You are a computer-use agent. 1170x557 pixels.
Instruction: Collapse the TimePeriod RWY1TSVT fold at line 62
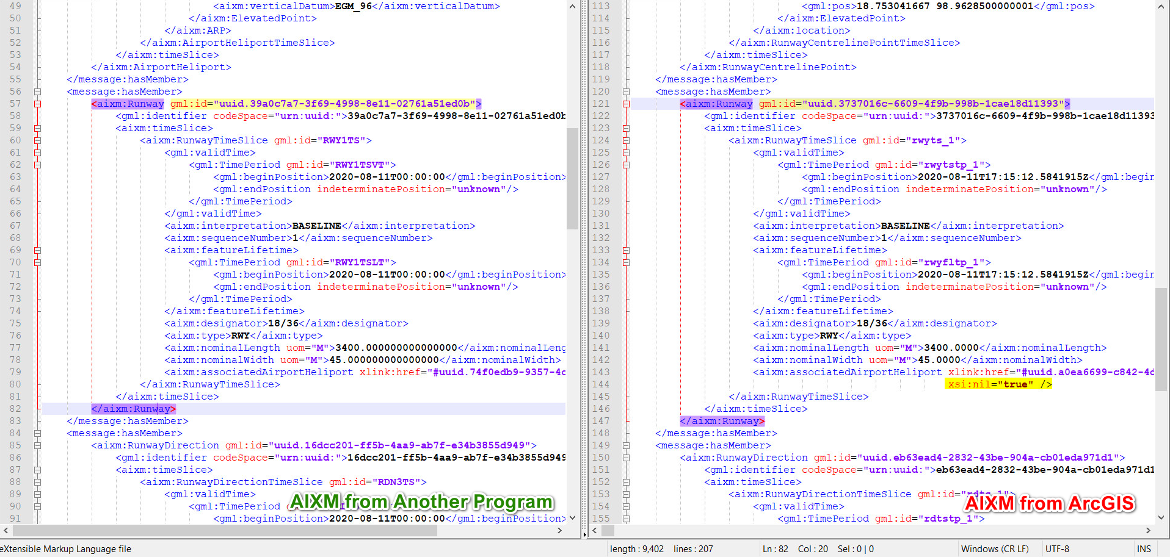37,165
